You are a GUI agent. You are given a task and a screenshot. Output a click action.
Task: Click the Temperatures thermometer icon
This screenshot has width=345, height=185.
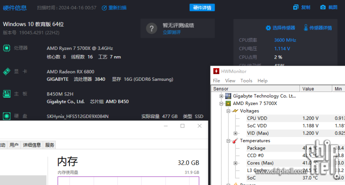pyautogui.click(x=235, y=141)
